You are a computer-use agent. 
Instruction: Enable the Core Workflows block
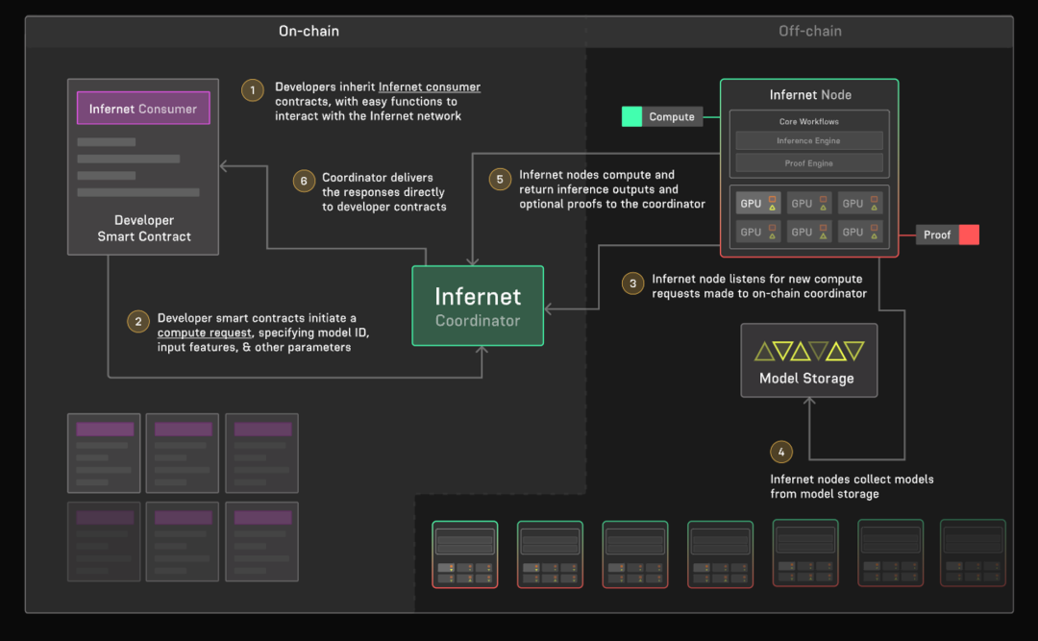tap(808, 121)
